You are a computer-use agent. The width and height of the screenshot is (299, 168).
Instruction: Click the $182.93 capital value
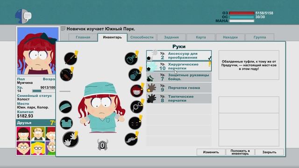(x=25, y=116)
